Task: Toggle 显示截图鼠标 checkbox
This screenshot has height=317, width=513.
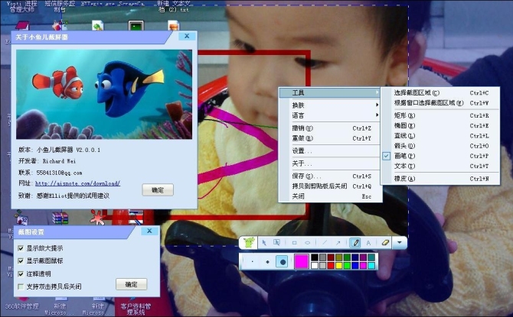Action: tap(21, 260)
